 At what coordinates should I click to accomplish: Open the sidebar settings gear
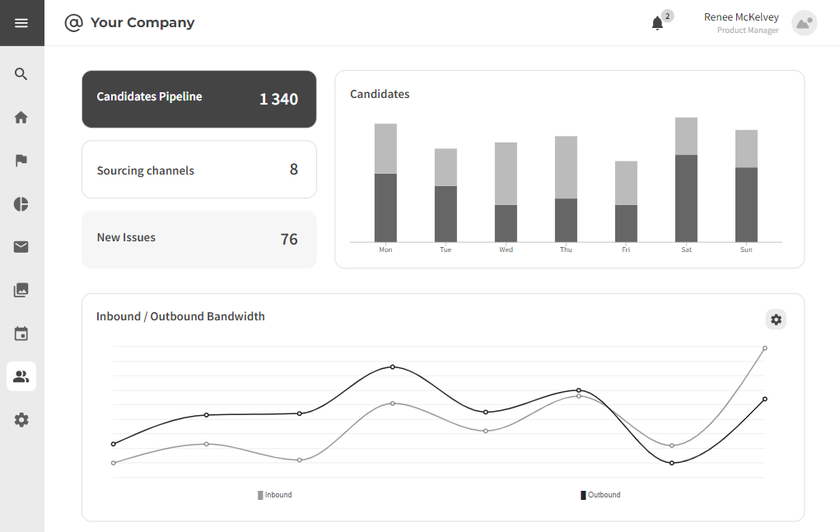21,420
